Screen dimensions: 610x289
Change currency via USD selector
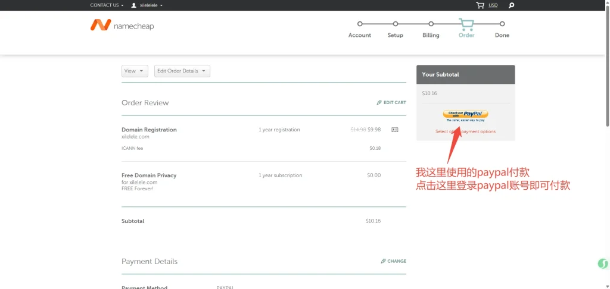pos(493,5)
